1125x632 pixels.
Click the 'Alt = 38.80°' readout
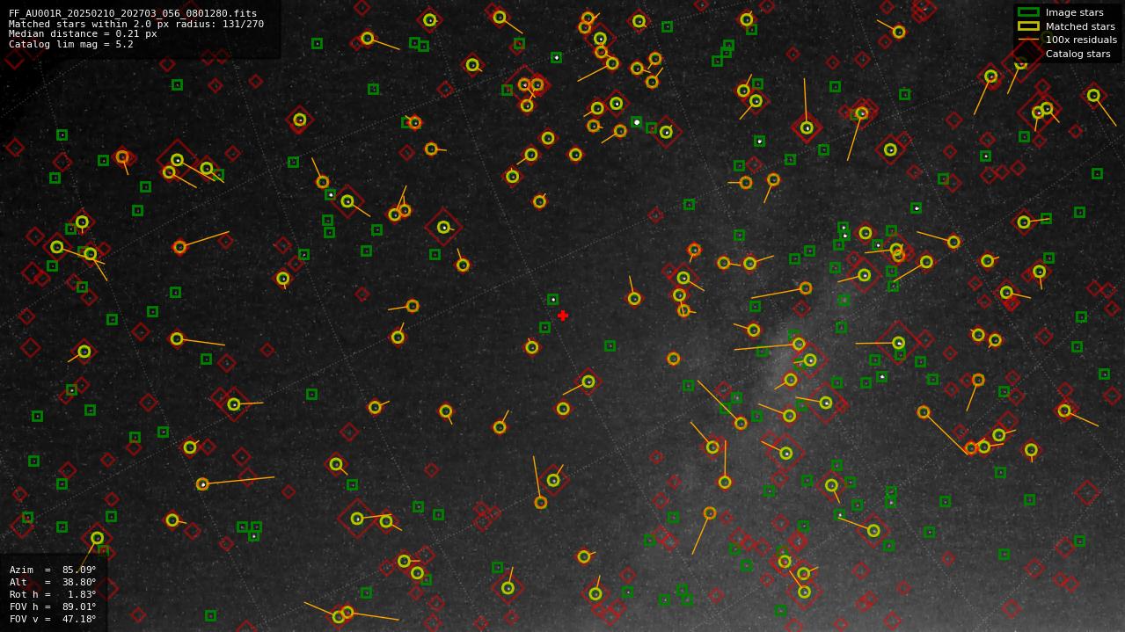coord(53,582)
